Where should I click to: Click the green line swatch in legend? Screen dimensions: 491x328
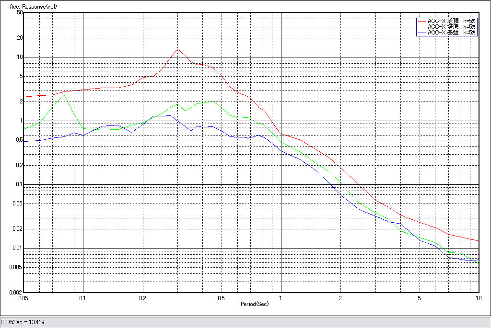[421, 27]
